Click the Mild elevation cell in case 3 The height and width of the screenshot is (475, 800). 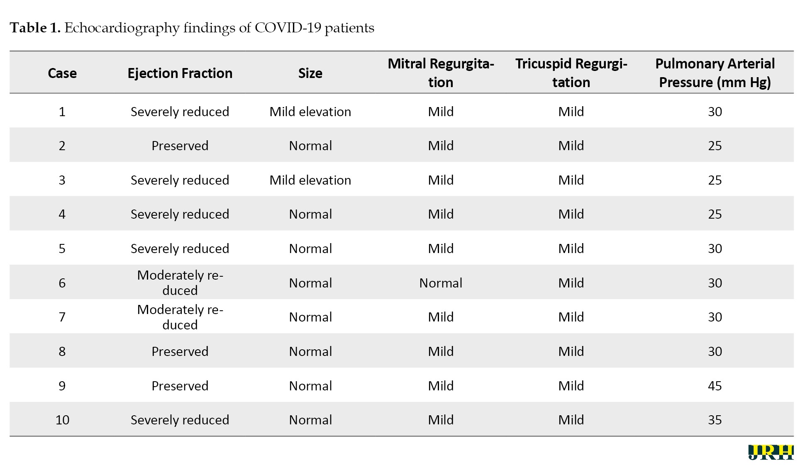pos(310,180)
